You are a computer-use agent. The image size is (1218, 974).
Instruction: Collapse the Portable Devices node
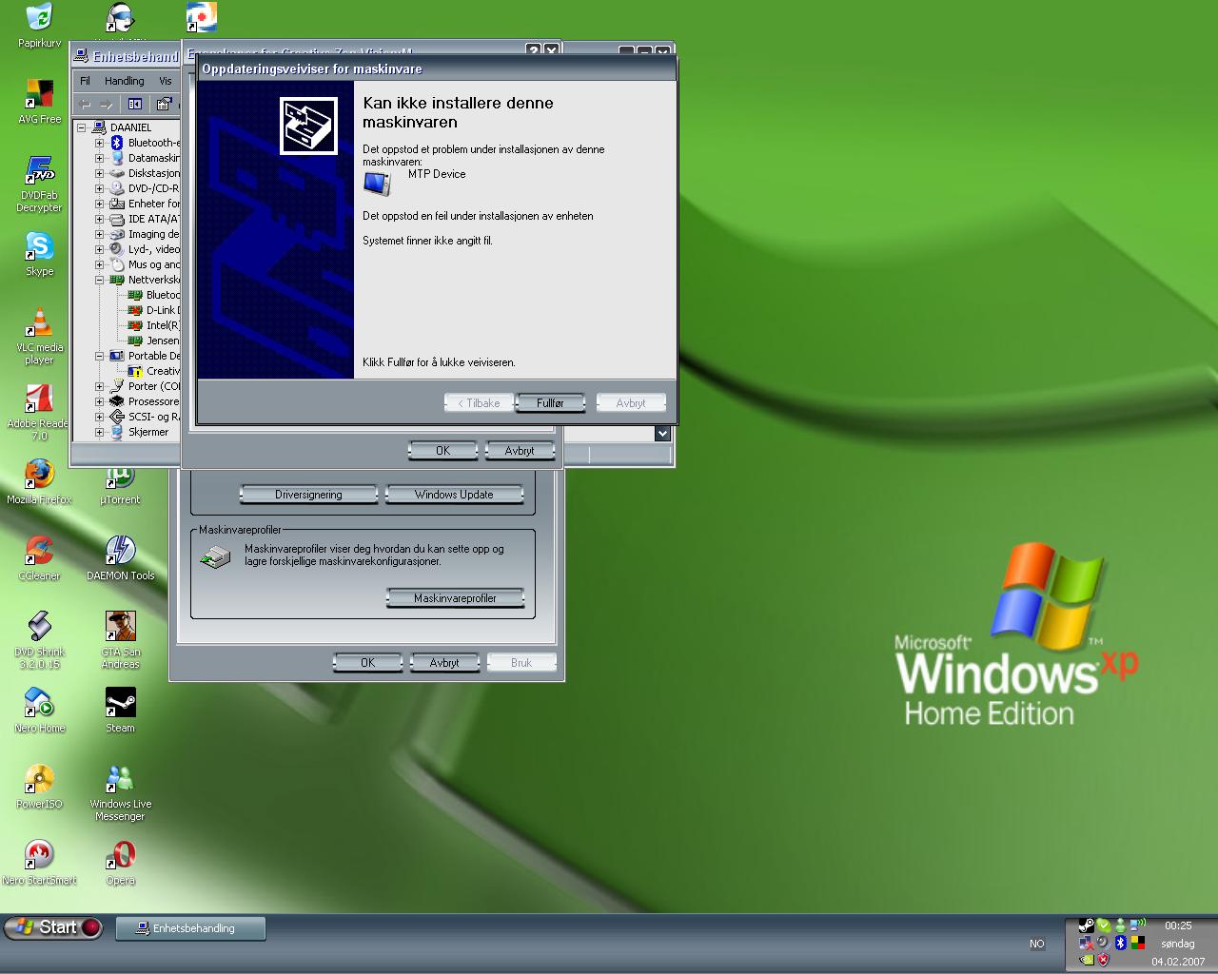[x=99, y=356]
